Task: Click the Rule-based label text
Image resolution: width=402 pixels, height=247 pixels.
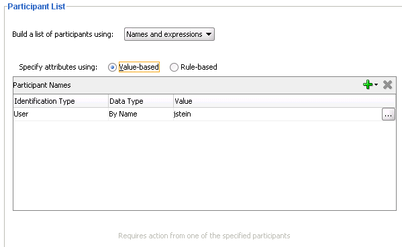Action: click(199, 67)
